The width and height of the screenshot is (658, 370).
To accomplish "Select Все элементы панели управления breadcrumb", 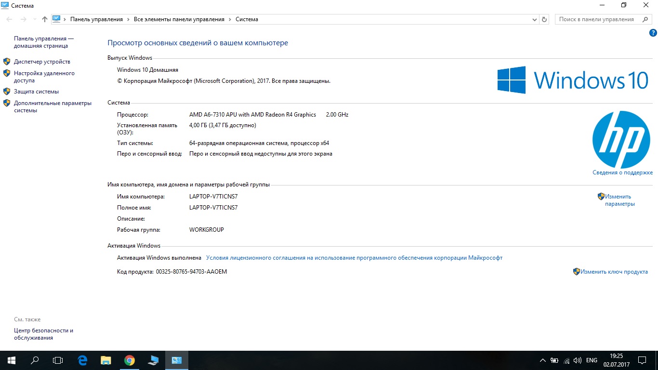I will [x=179, y=19].
